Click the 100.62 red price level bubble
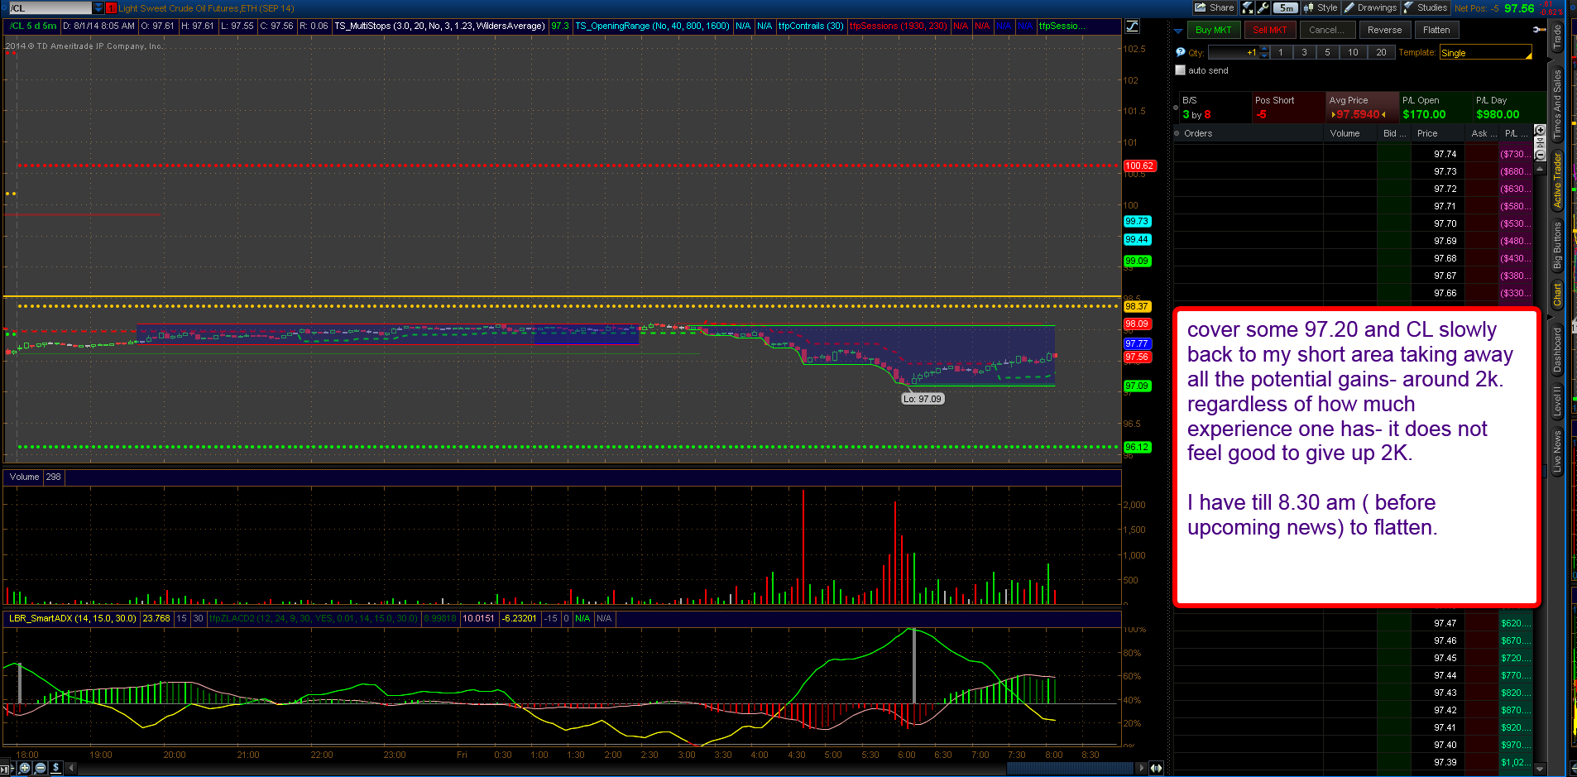The width and height of the screenshot is (1577, 777). coord(1138,166)
